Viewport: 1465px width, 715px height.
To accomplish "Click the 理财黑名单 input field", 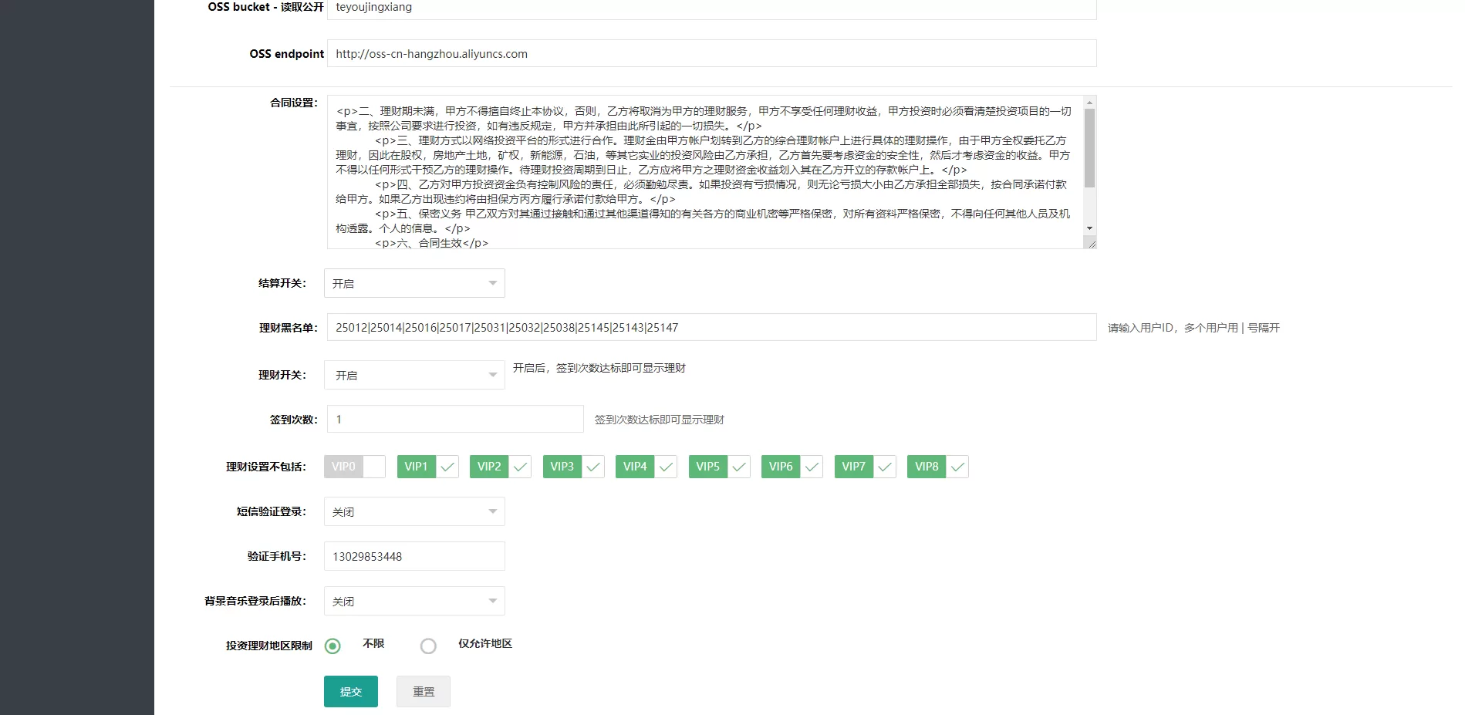I will click(x=711, y=327).
